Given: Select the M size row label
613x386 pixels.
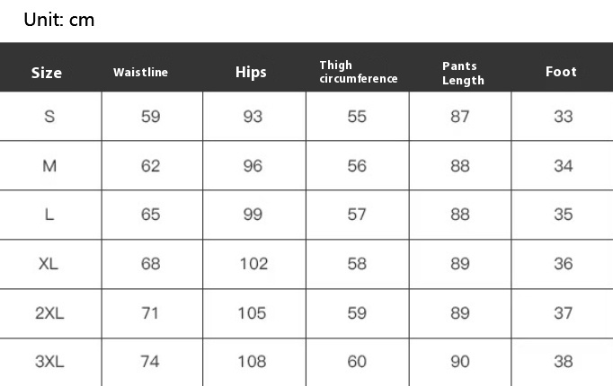Looking at the screenshot, I should [49, 166].
